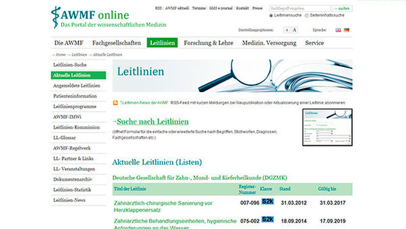
Task: Click the Kontakt link in header
Action: [x=242, y=8]
